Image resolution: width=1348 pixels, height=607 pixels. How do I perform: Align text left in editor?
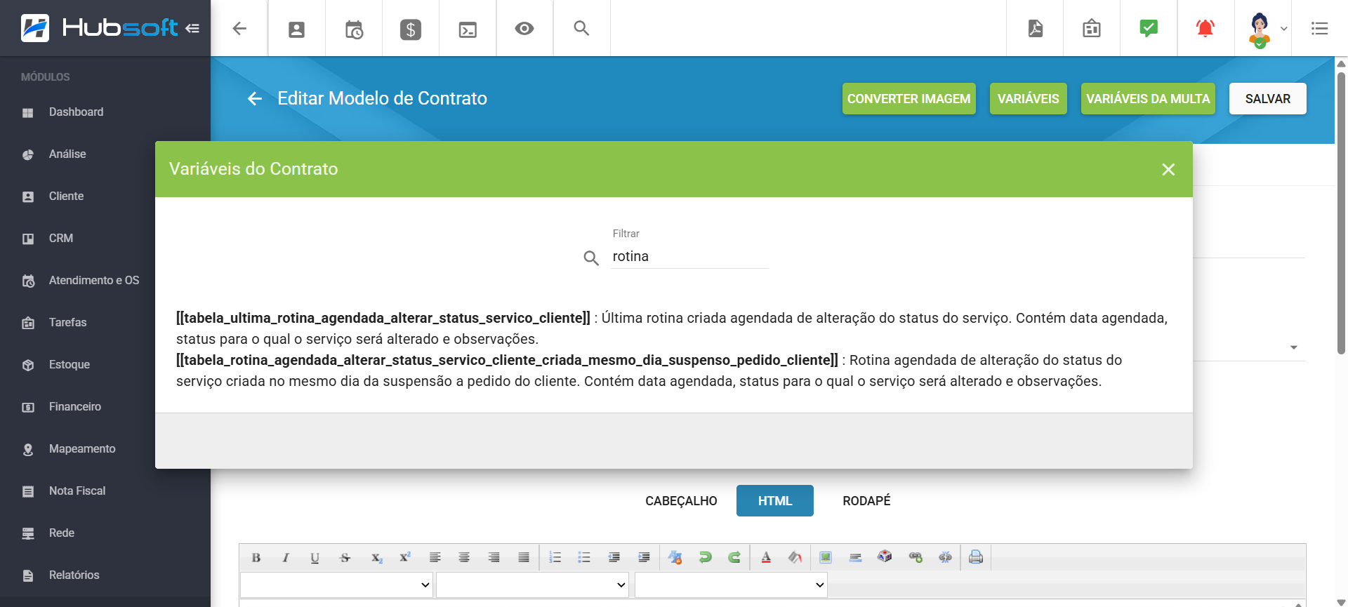click(x=435, y=557)
